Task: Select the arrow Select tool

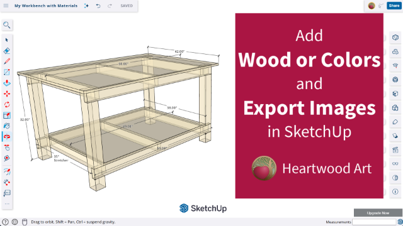Action: tap(7, 40)
